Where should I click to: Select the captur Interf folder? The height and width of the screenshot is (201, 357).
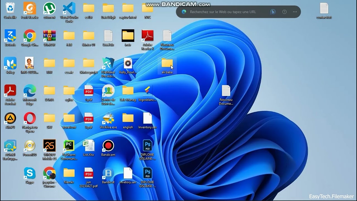click(x=128, y=8)
